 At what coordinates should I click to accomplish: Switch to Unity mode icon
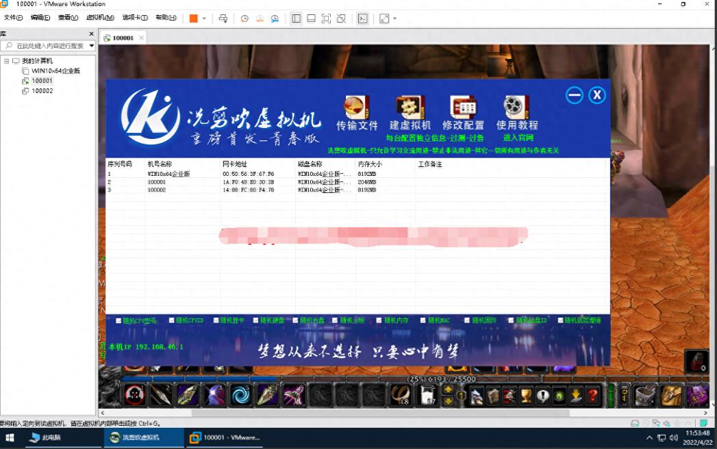tap(341, 18)
